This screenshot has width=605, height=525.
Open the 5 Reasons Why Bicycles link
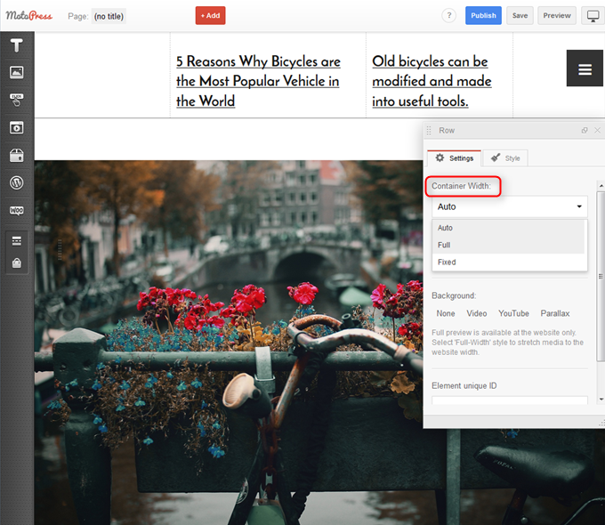(258, 82)
